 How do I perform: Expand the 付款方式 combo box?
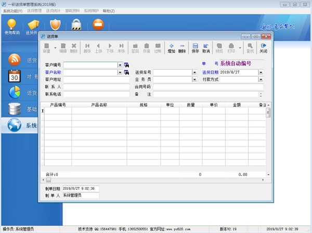[261, 80]
